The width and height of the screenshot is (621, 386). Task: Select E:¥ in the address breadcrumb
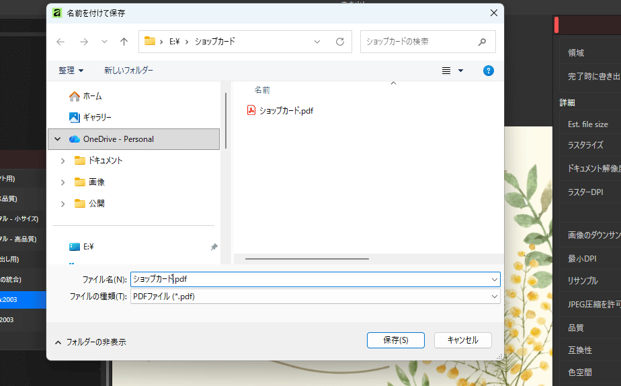[174, 42]
